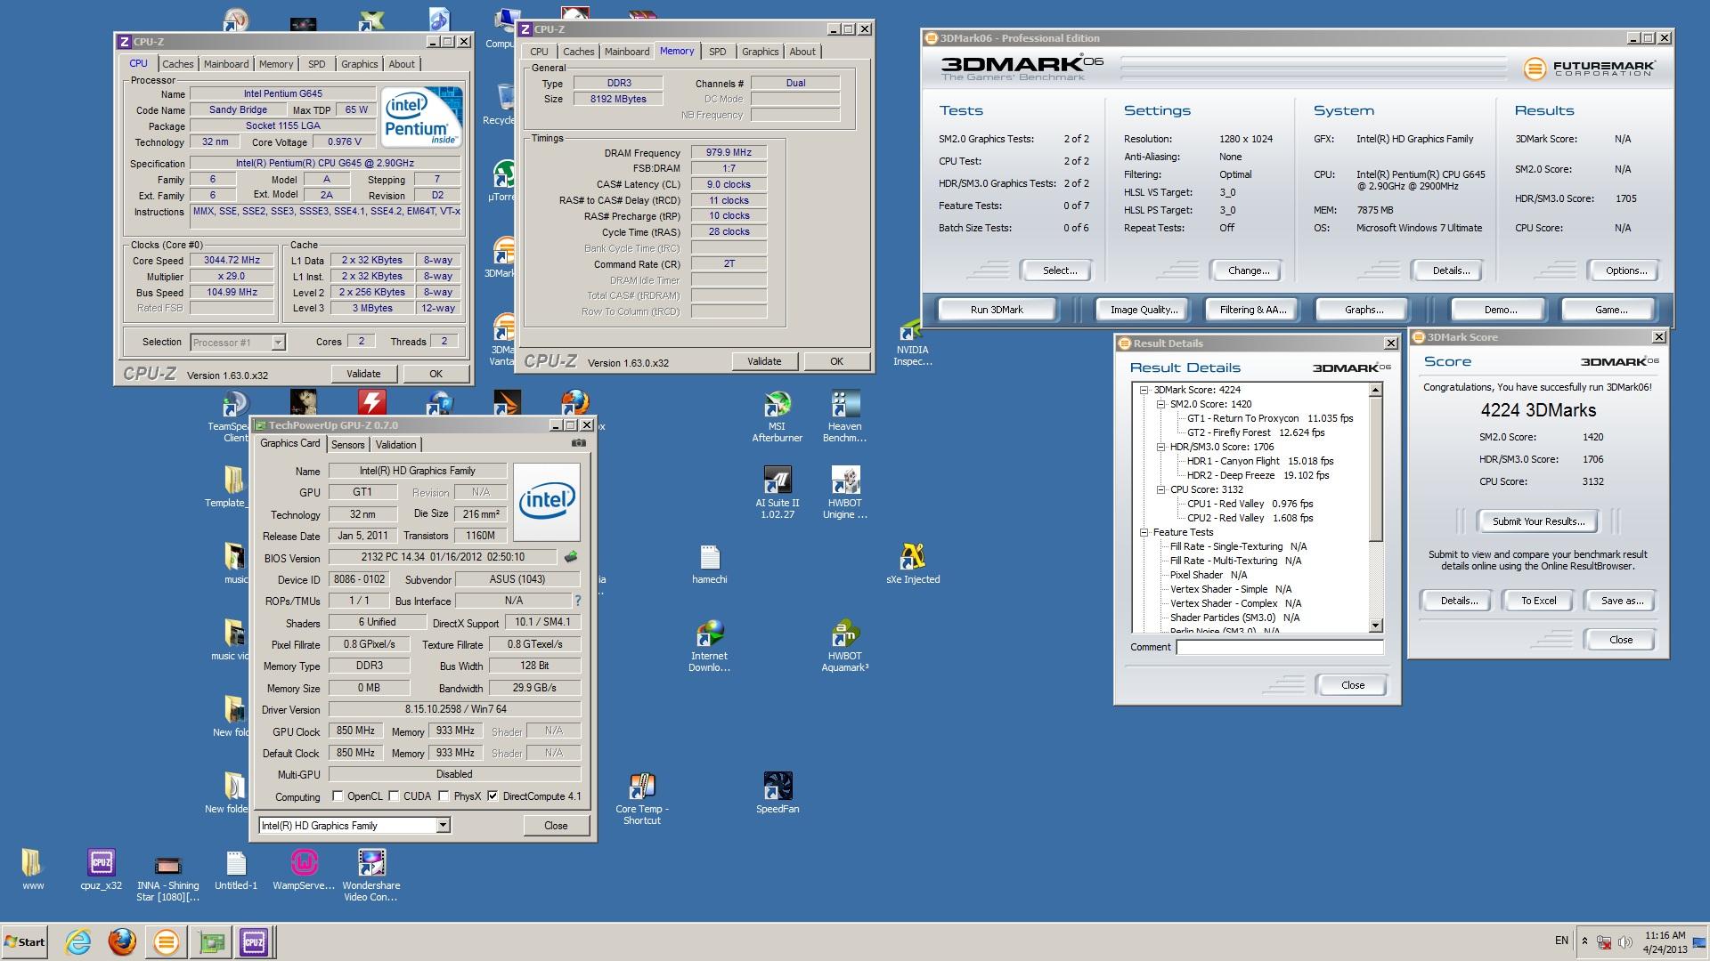The height and width of the screenshot is (961, 1710).
Task: Click Change button under Settings
Action: 1249,271
